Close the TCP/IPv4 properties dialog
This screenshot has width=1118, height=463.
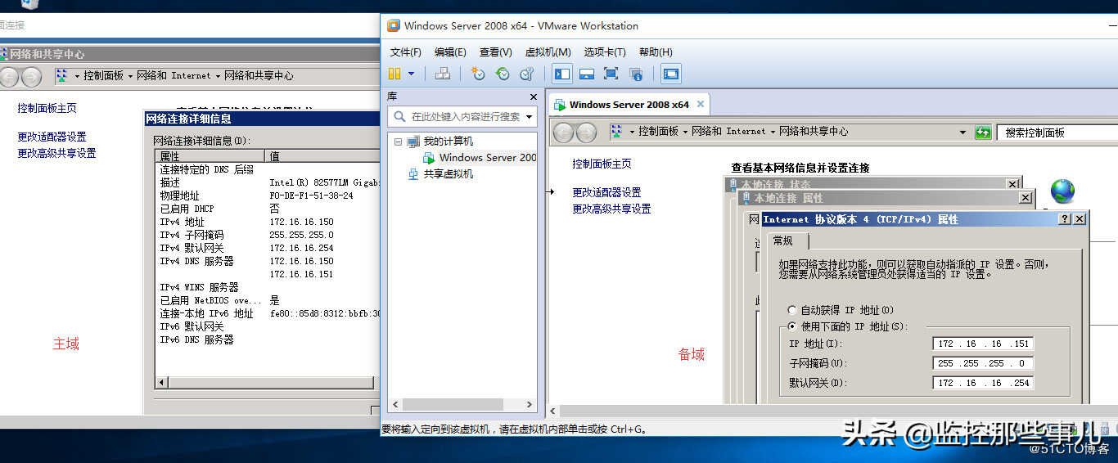point(1079,219)
